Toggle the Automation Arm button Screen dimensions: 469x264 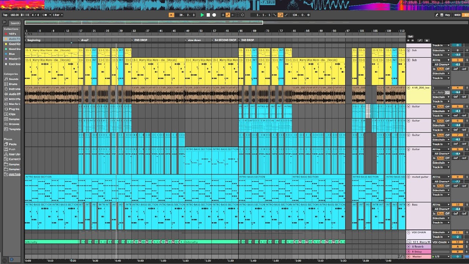coord(228,15)
